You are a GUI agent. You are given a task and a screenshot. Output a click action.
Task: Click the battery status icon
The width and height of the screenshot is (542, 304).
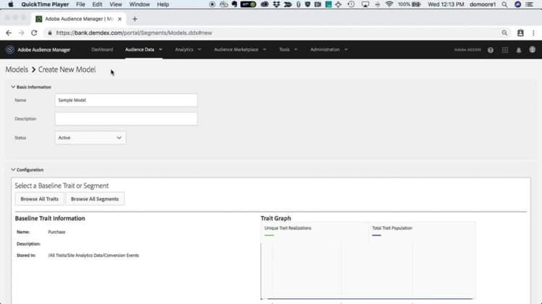point(416,4)
